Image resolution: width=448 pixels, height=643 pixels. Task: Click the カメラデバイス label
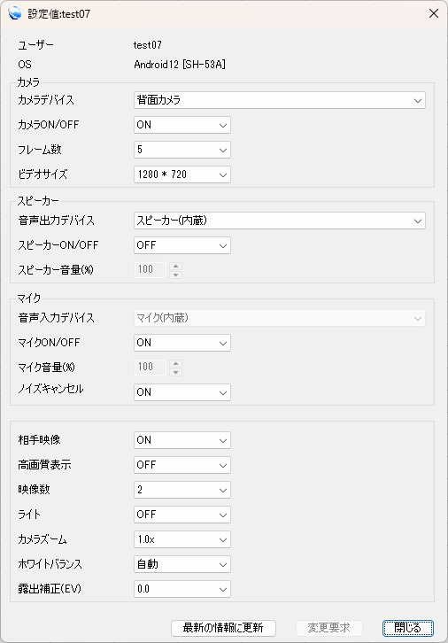[x=46, y=100]
